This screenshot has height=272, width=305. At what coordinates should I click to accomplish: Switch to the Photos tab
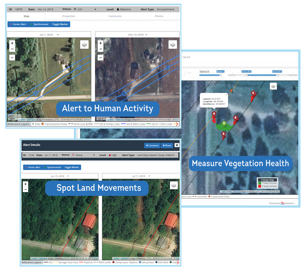click(x=159, y=16)
